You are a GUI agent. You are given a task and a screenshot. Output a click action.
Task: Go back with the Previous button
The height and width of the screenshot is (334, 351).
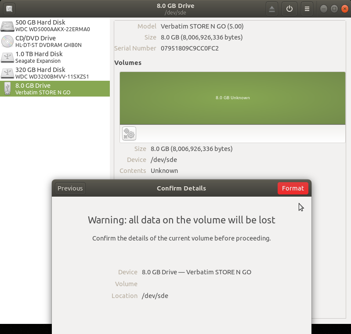(x=70, y=188)
